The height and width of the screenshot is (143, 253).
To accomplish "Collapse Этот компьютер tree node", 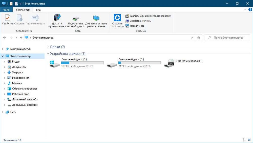I will point(3,56).
